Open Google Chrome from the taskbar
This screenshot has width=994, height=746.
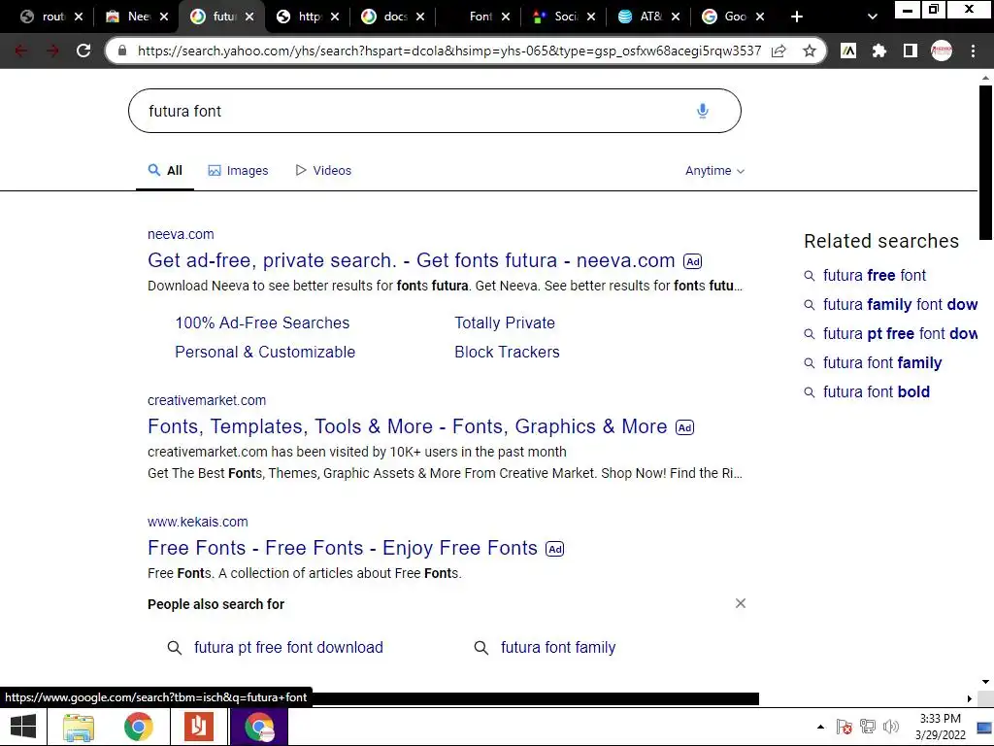[x=138, y=727]
